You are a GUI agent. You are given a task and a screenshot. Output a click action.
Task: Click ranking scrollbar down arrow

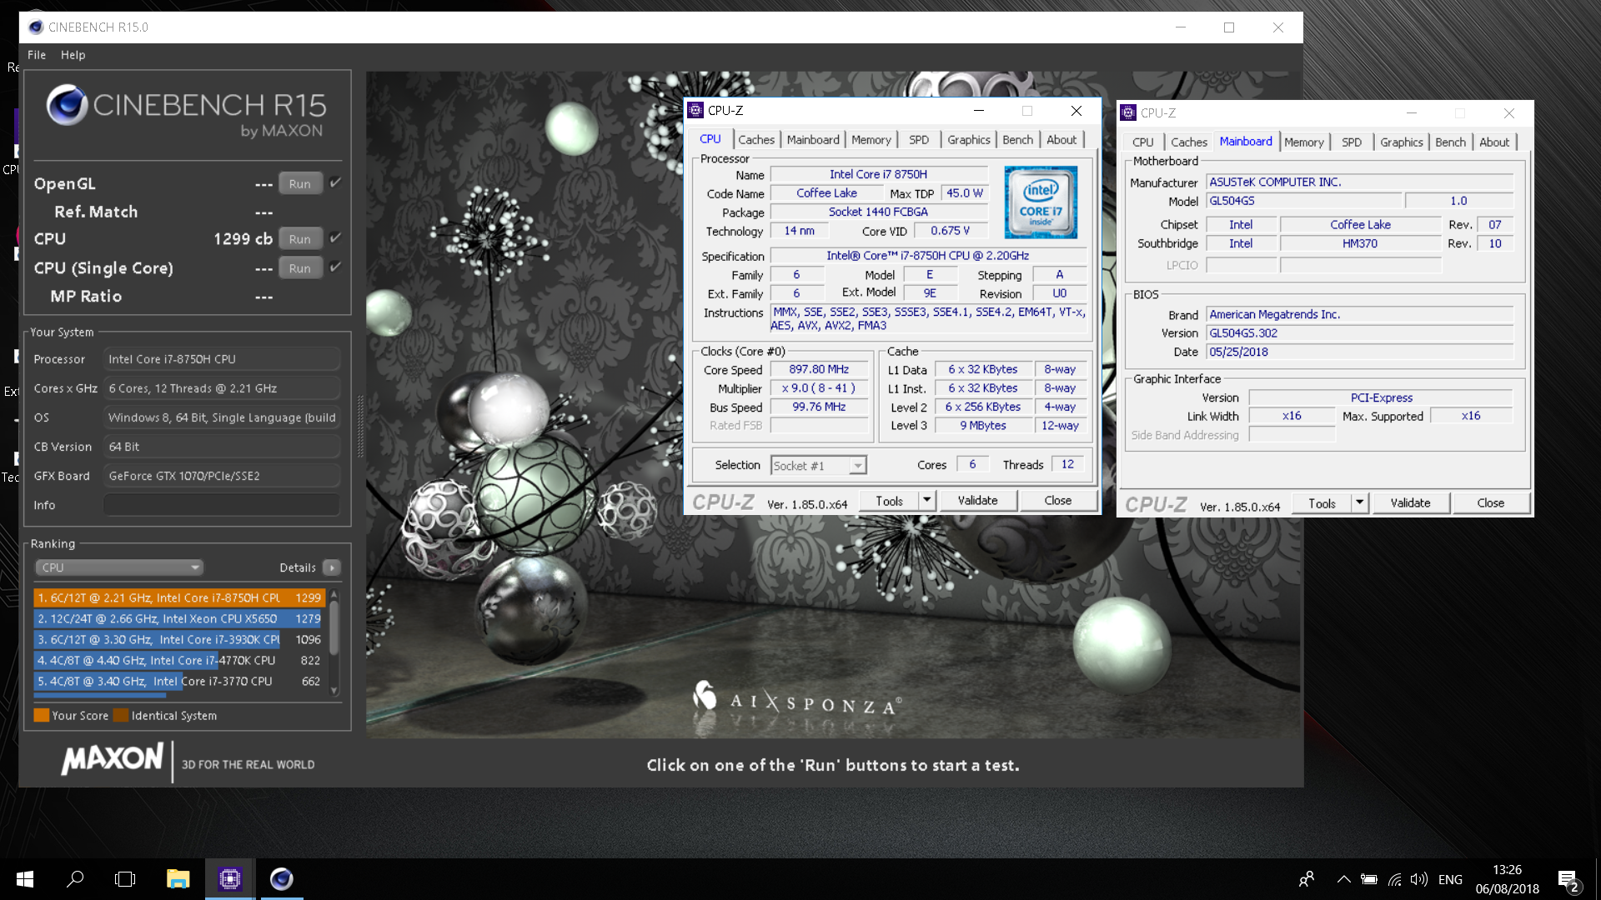point(334,690)
